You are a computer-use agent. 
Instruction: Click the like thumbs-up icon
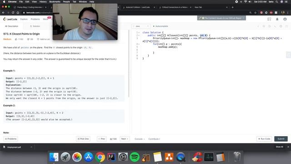coord(16,39)
